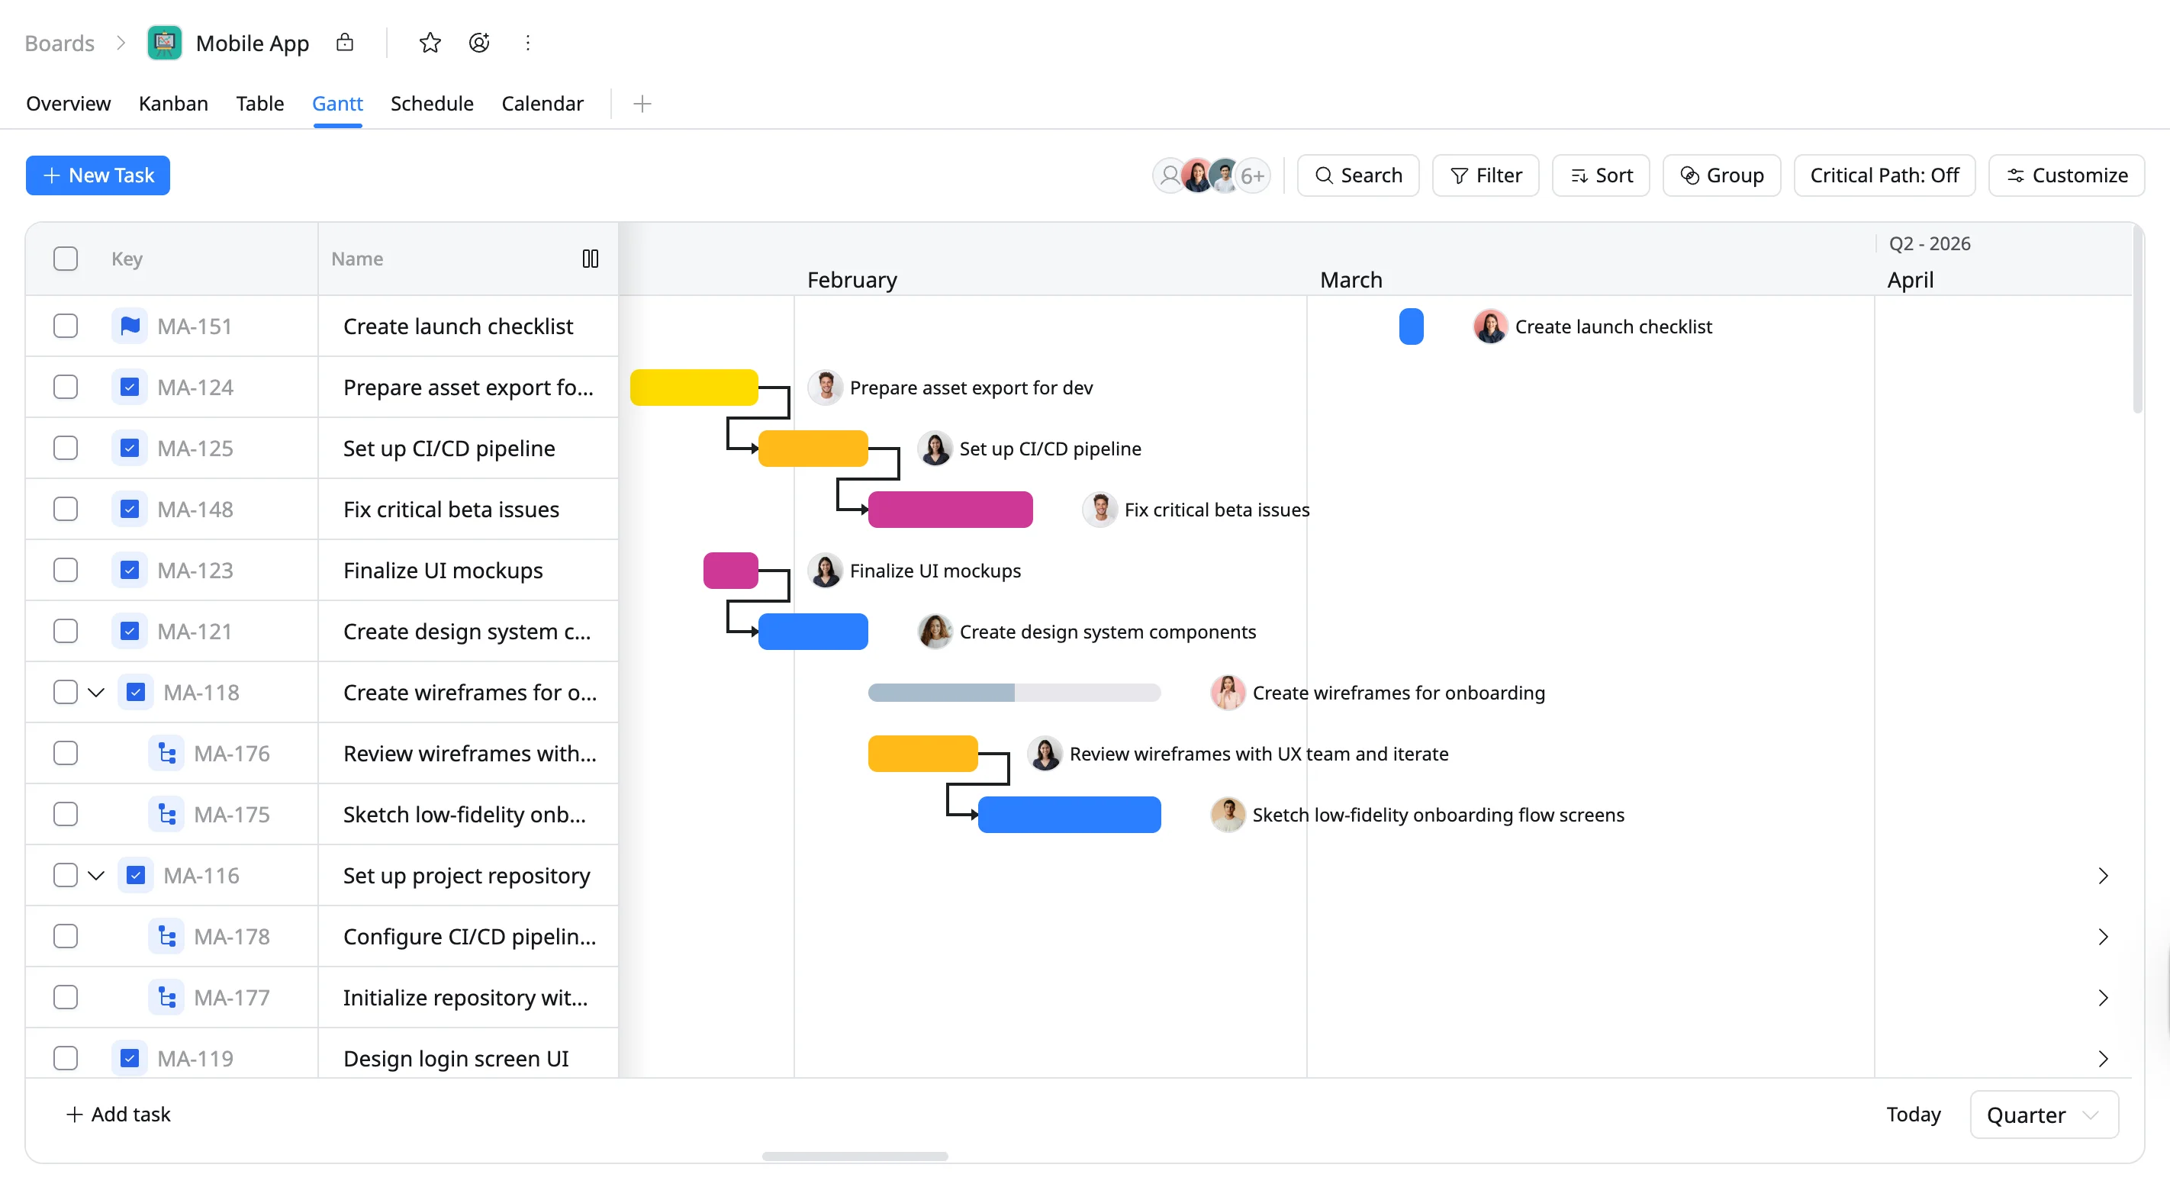Check the row checkbox for MA-125
This screenshot has height=1187, width=2170.
coord(66,449)
